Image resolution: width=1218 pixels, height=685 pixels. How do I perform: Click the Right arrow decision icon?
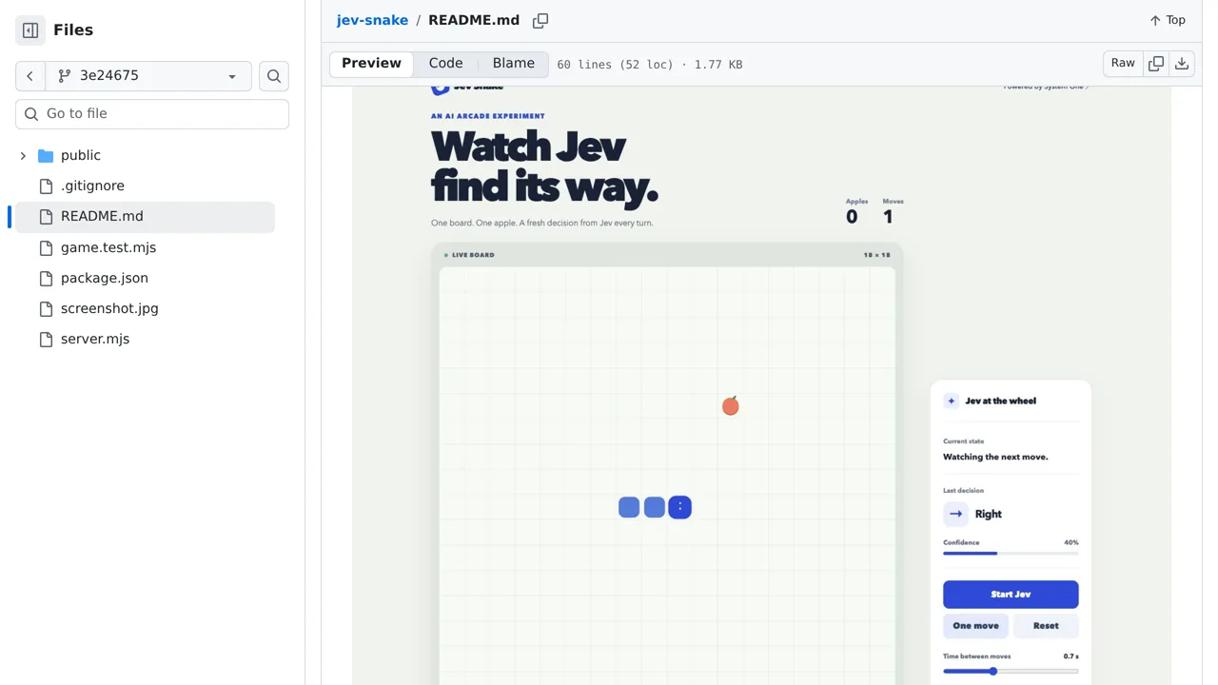955,514
